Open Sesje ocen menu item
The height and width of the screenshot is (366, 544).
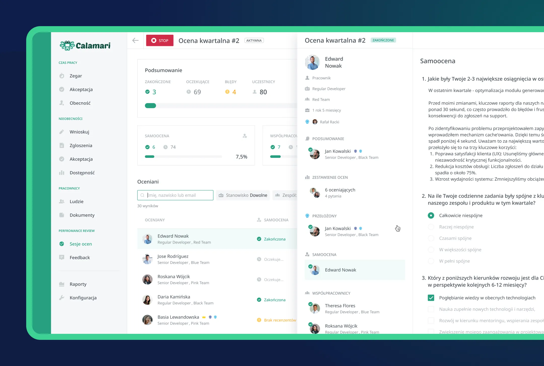coord(81,244)
